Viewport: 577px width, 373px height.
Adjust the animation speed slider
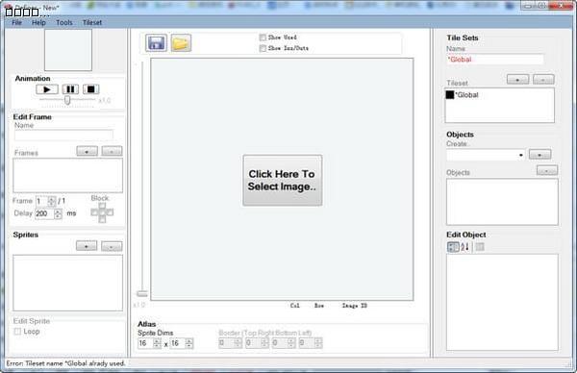(x=67, y=100)
